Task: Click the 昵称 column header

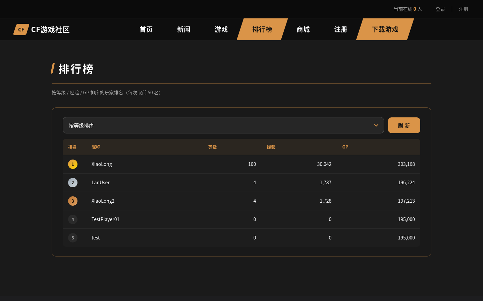Action: tap(96, 147)
